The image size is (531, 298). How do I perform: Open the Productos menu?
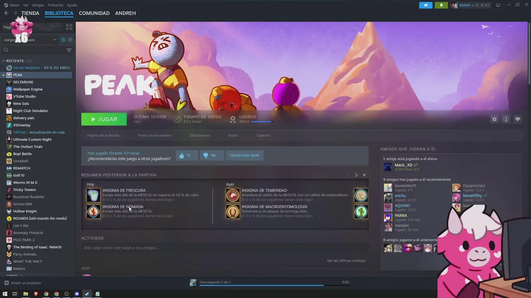click(x=56, y=5)
